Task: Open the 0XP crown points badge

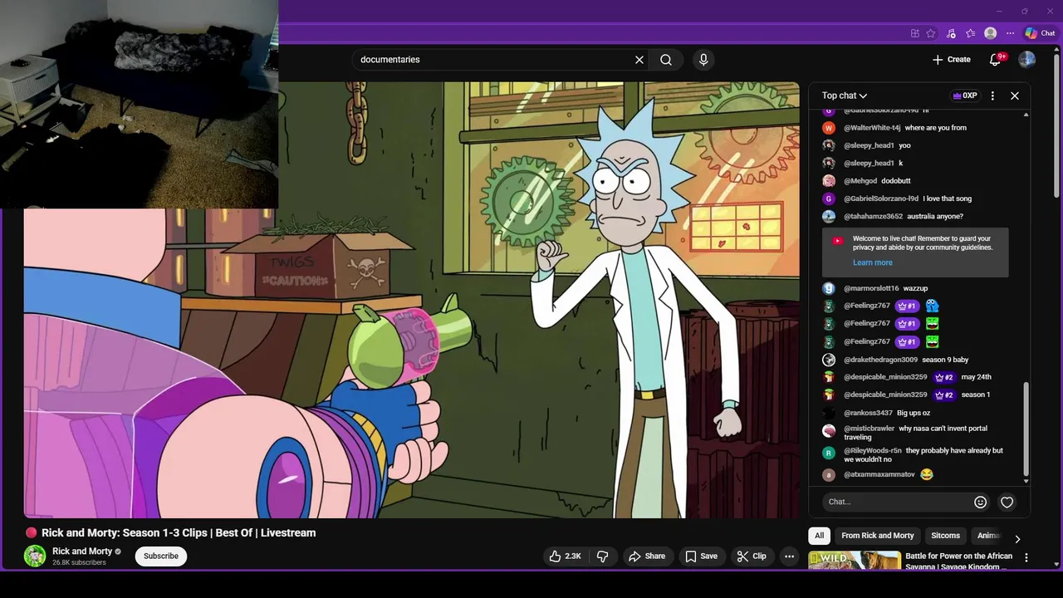Action: pyautogui.click(x=964, y=96)
